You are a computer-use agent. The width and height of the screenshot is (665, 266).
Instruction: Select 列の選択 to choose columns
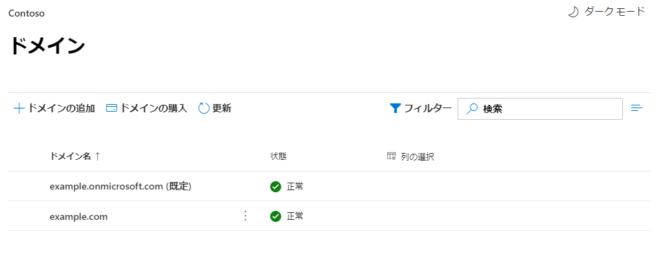[x=418, y=156]
